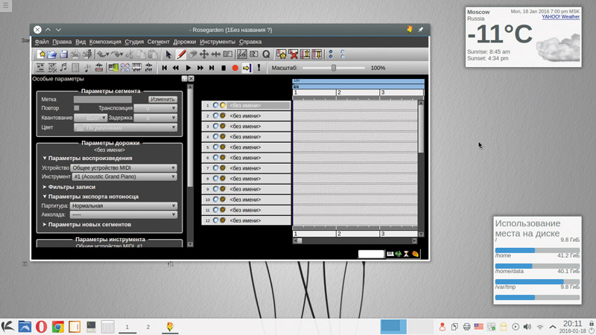The width and height of the screenshot is (596, 335).
Task: Choose the Eraser tool
Action: [x=193, y=54]
